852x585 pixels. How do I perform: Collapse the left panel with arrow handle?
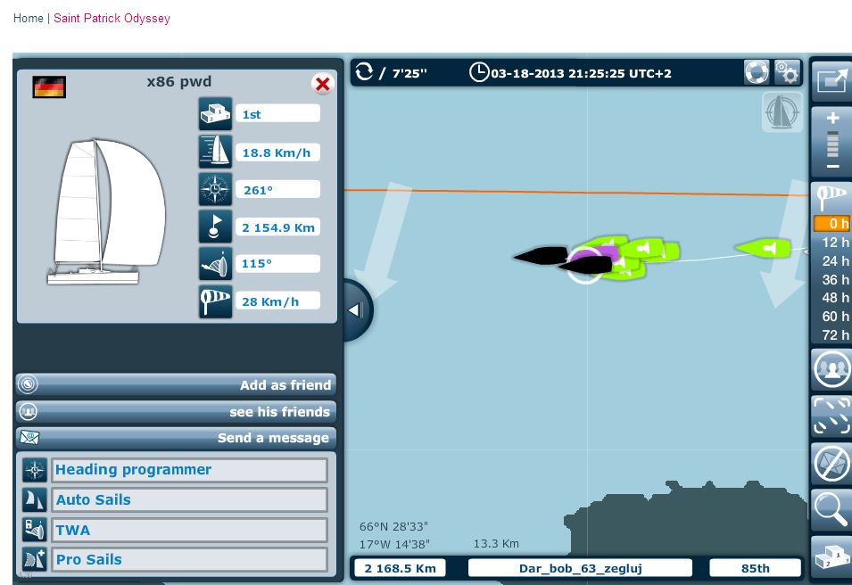coord(355,310)
